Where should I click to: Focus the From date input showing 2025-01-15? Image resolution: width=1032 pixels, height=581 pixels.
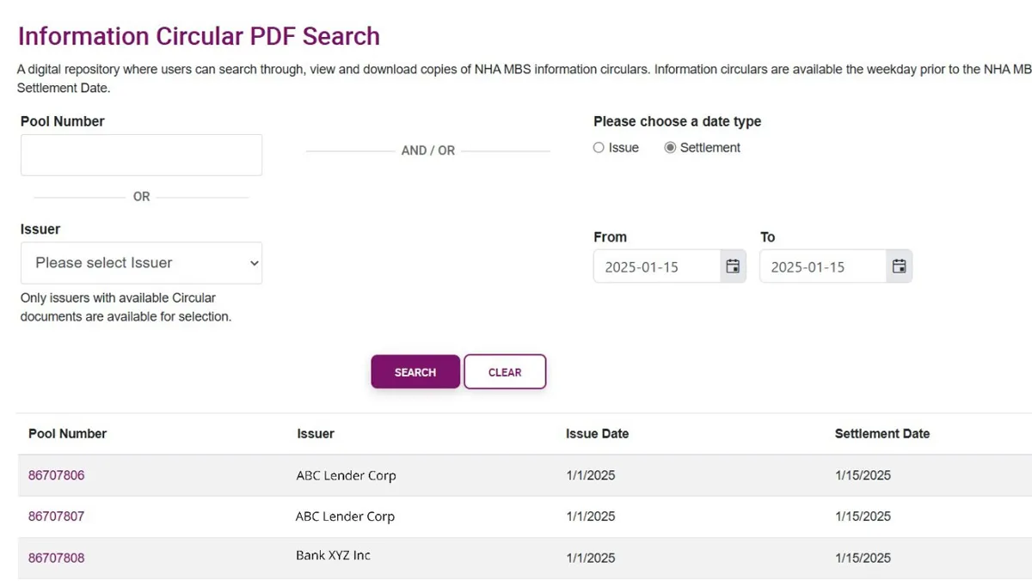[x=655, y=266]
